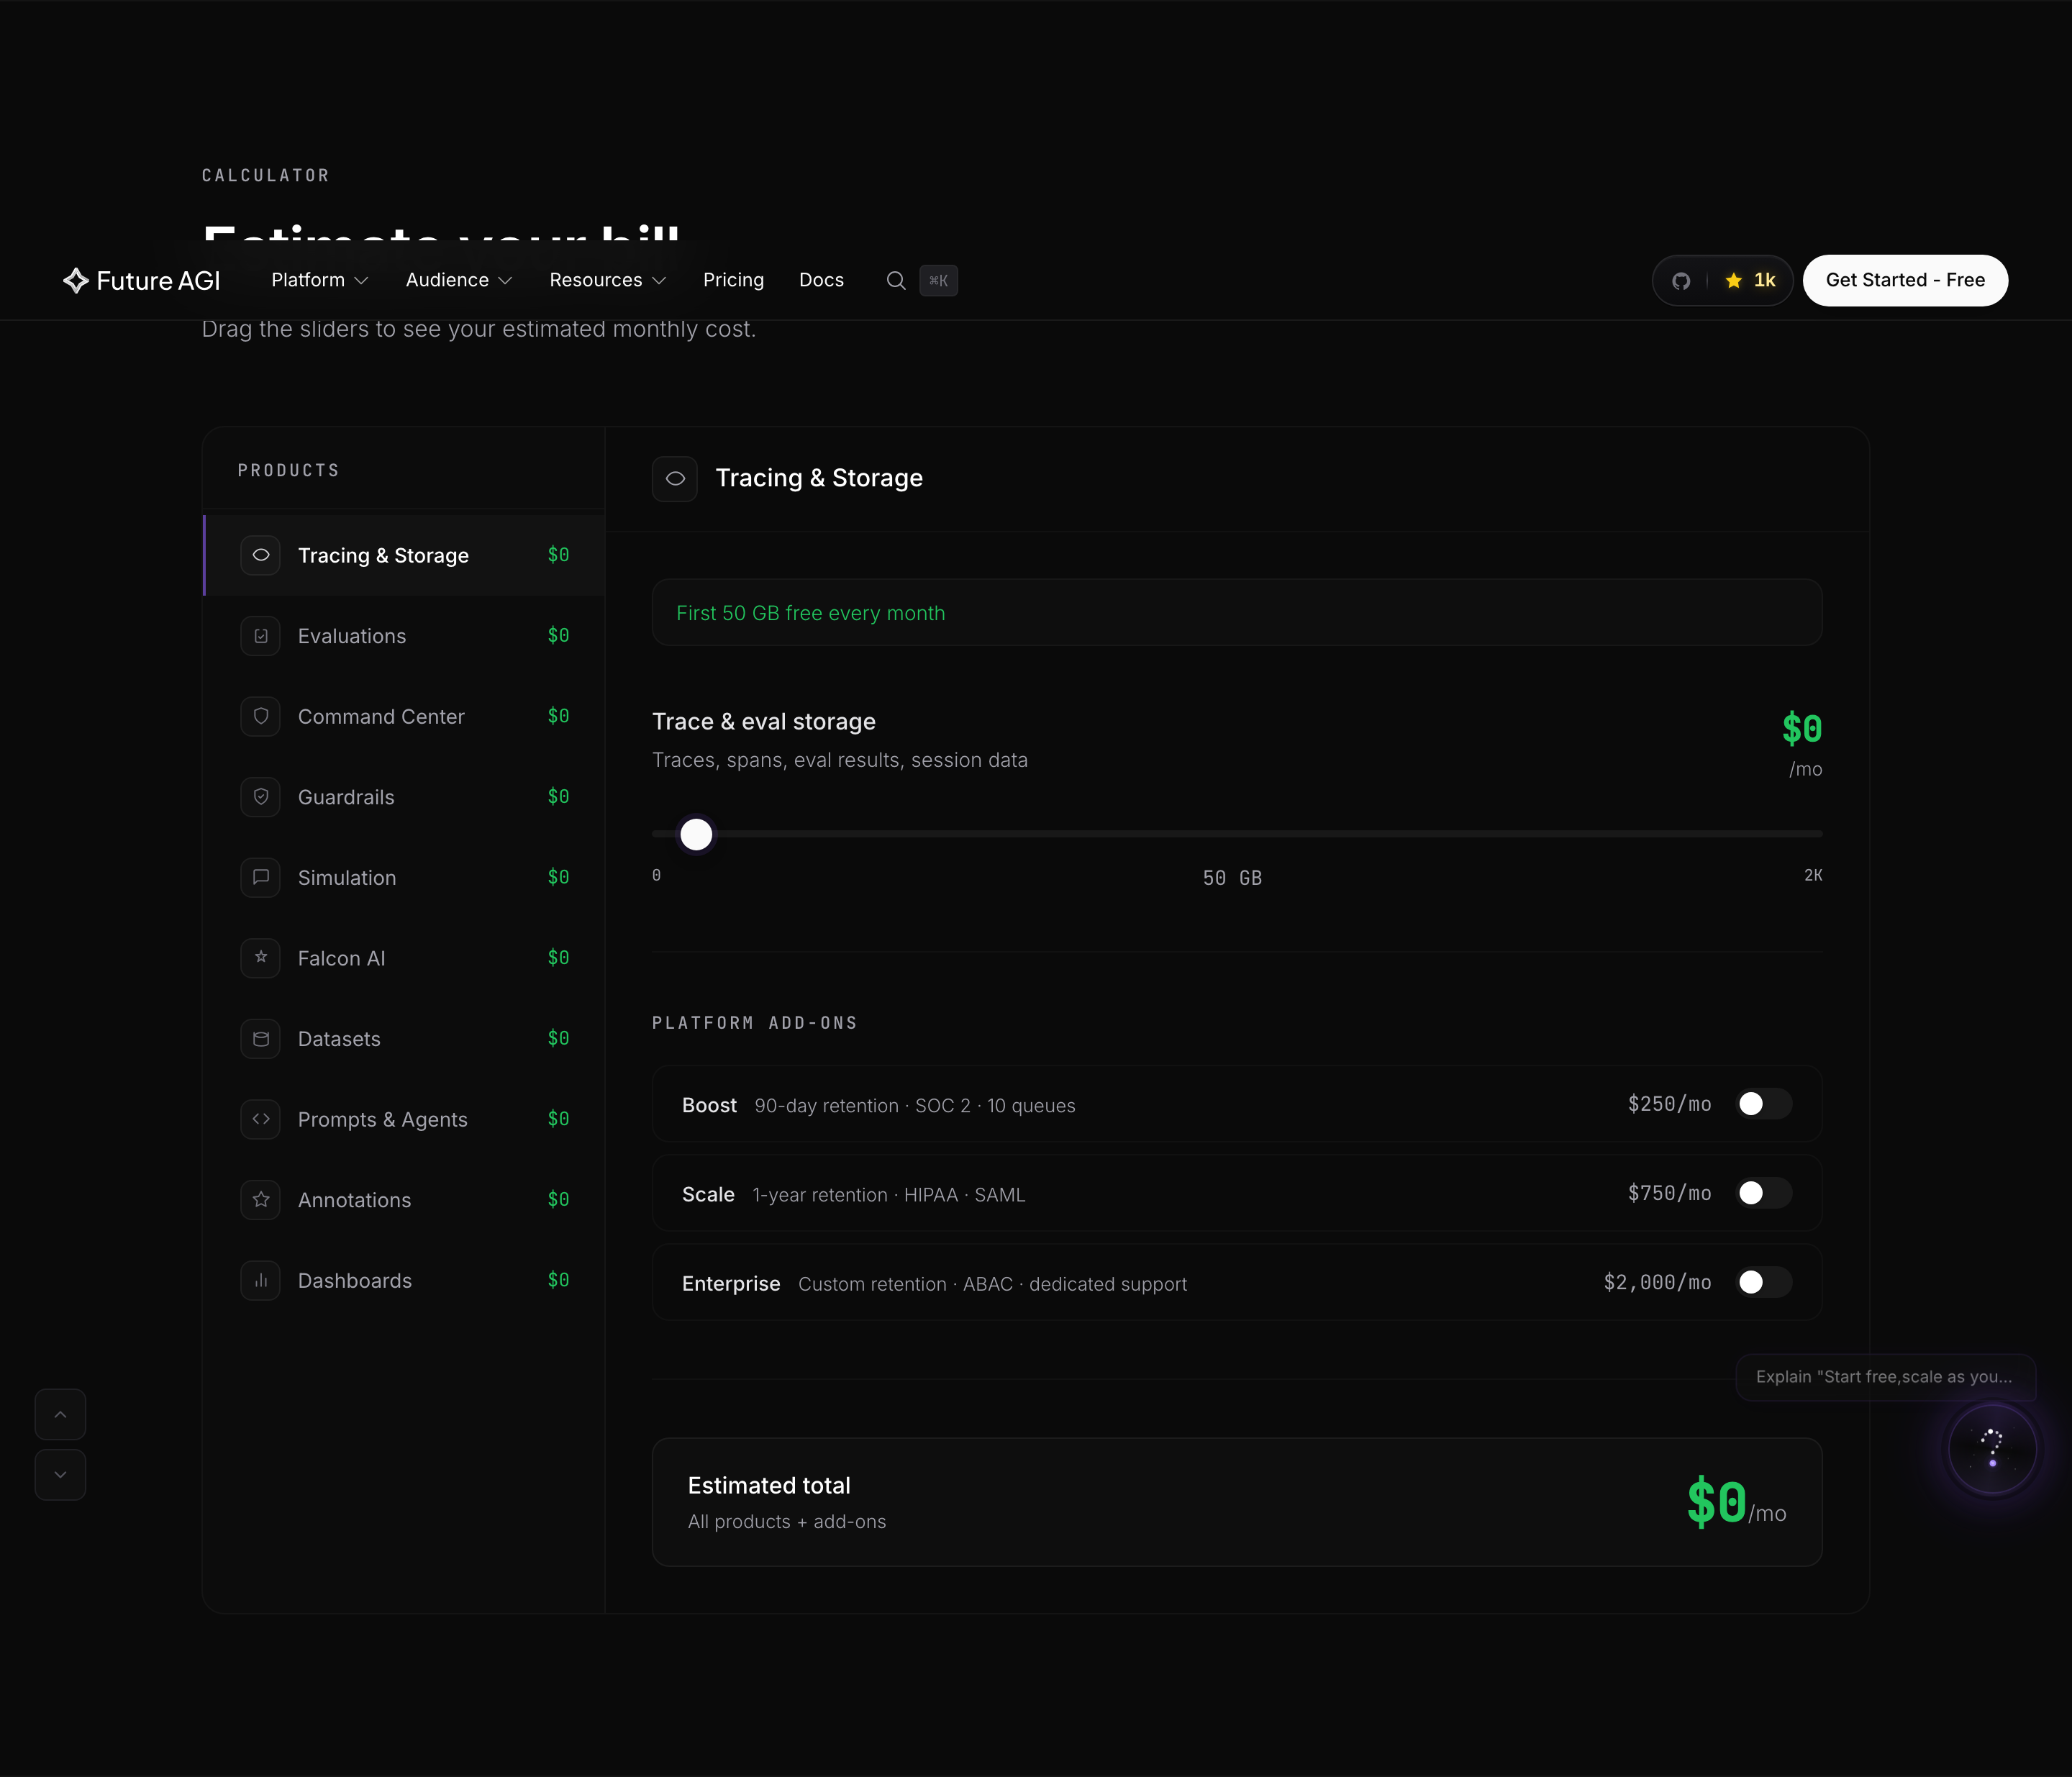Click the Annotations star icon
The width and height of the screenshot is (2072, 1777).
pos(261,1200)
